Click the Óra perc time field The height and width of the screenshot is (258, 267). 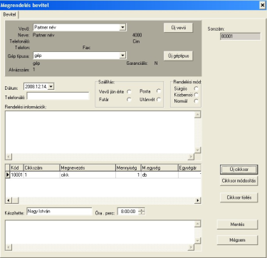(128, 212)
